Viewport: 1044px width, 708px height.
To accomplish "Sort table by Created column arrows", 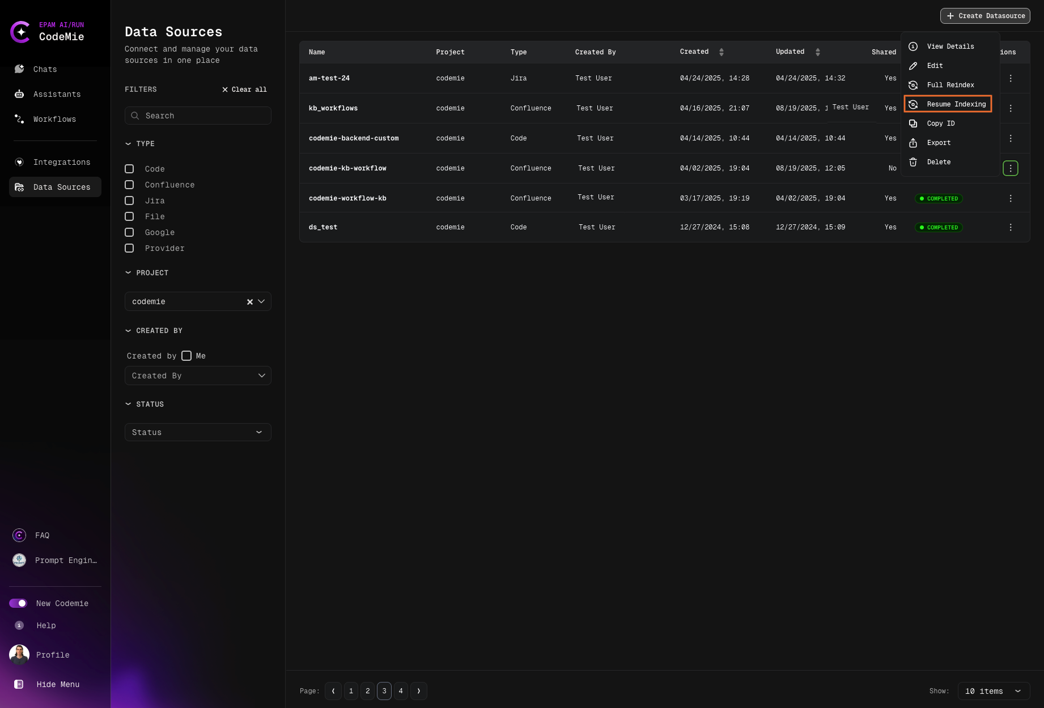I will (x=721, y=52).
